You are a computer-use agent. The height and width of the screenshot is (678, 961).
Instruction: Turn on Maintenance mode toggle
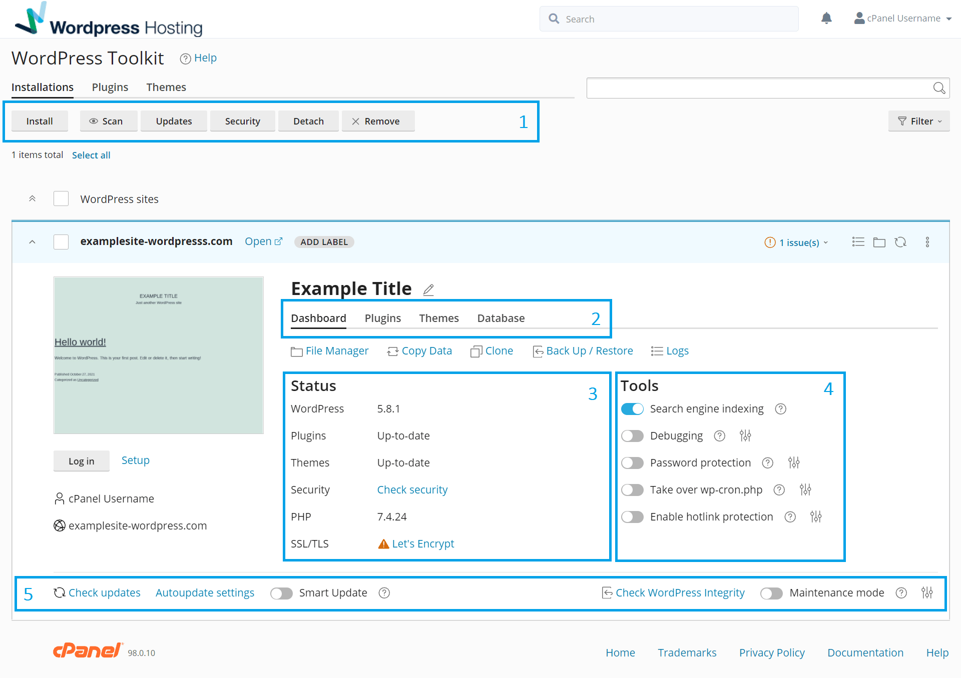point(771,593)
